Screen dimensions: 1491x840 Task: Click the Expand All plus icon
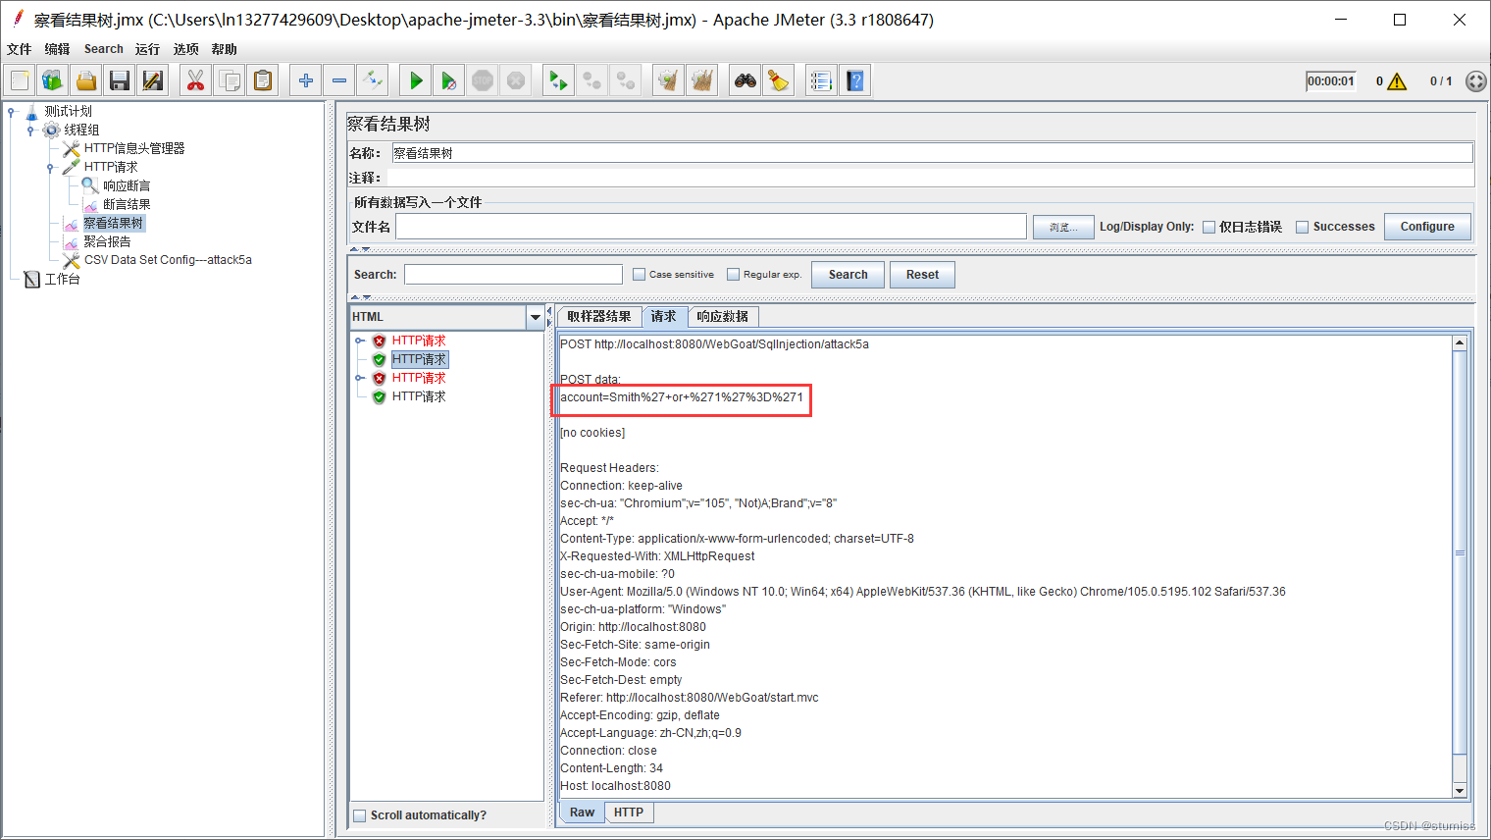(306, 80)
